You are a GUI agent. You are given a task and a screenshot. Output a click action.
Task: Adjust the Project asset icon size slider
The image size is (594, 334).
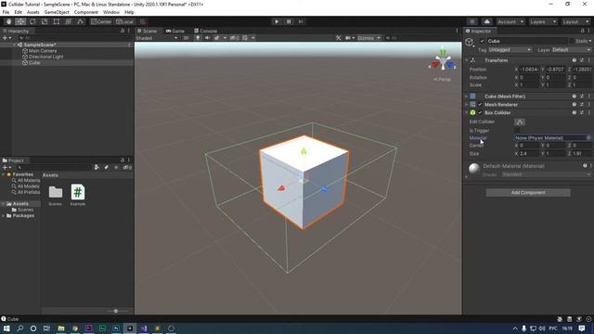[x=116, y=311]
